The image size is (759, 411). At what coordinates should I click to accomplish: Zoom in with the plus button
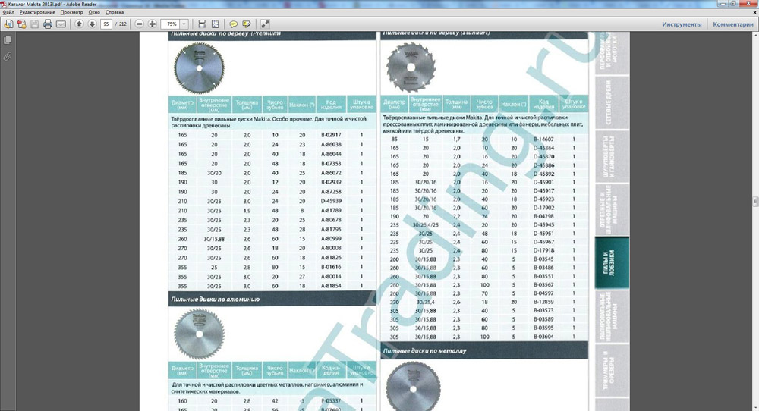pyautogui.click(x=152, y=24)
